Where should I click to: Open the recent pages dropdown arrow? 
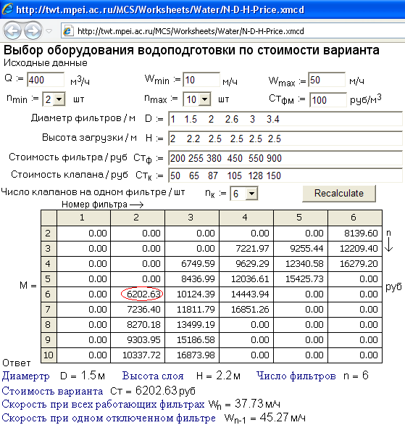(x=49, y=31)
